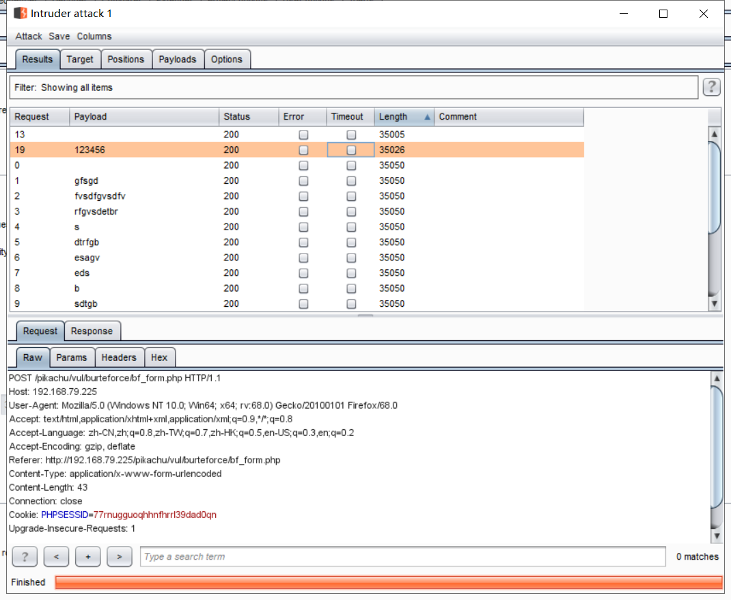Sort by Length column header
The image size is (731, 600).
point(404,117)
